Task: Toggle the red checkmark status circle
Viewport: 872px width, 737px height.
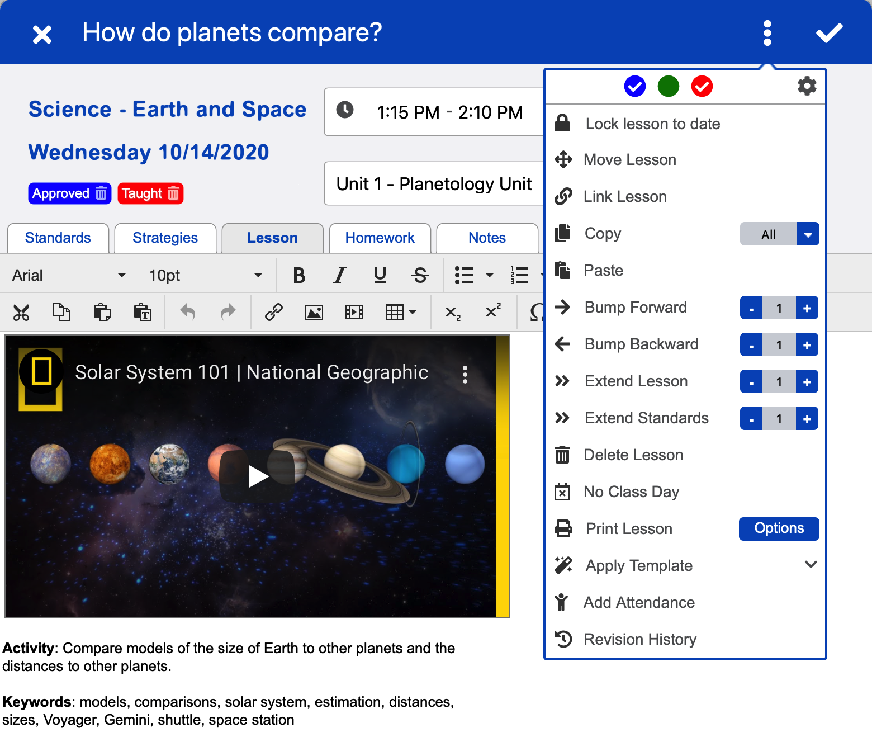Action: 702,87
